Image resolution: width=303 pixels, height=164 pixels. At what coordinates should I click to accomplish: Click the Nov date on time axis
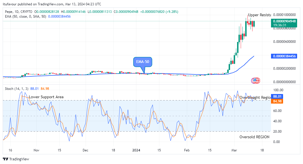36,150
